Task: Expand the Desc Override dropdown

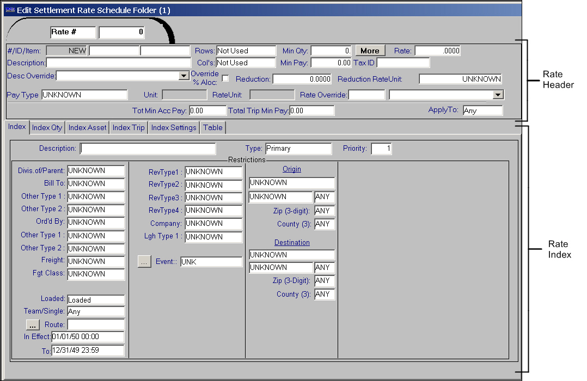Action: click(x=184, y=76)
